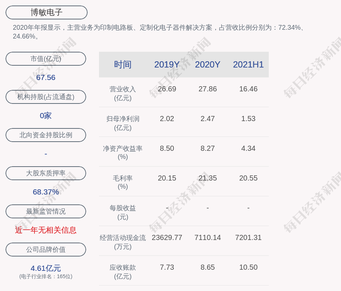Click the 时间 column header

123,65
